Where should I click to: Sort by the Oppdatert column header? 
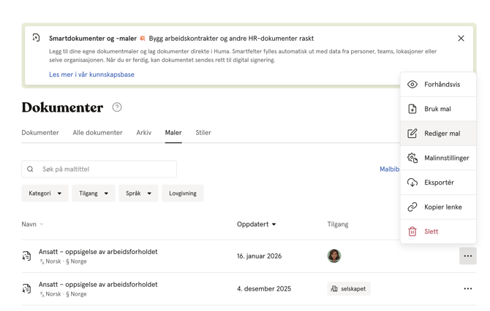(x=256, y=224)
